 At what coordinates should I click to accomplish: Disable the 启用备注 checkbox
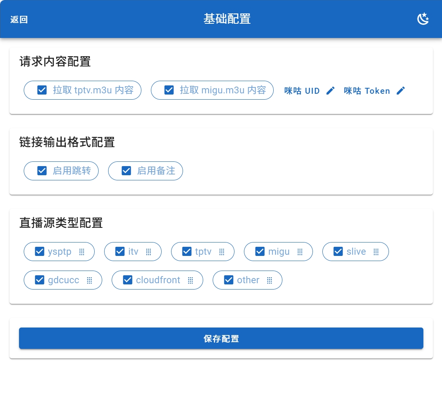click(x=126, y=171)
